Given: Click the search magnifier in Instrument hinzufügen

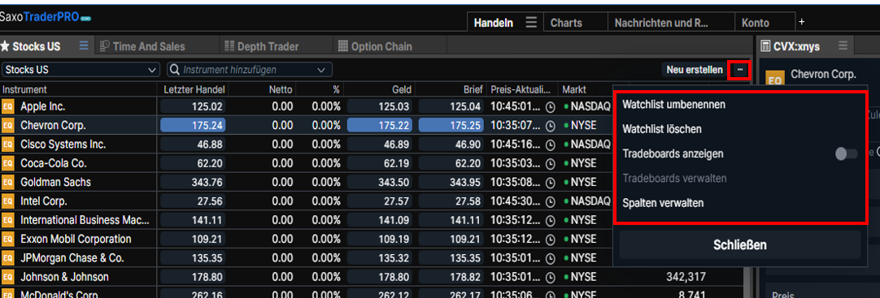Looking at the screenshot, I should coord(175,70).
